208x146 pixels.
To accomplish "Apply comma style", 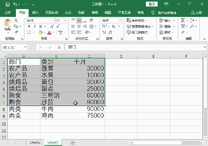I will (x=119, y=26).
